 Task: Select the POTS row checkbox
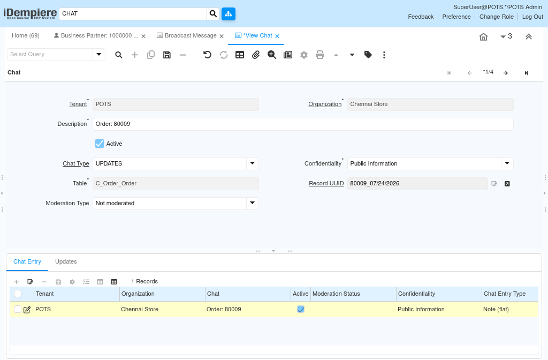pos(18,309)
